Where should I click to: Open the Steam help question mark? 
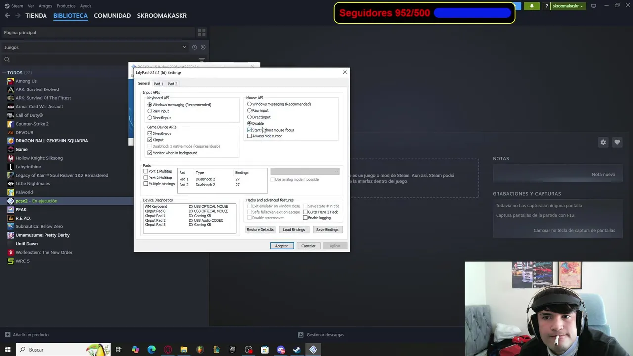[x=546, y=6]
